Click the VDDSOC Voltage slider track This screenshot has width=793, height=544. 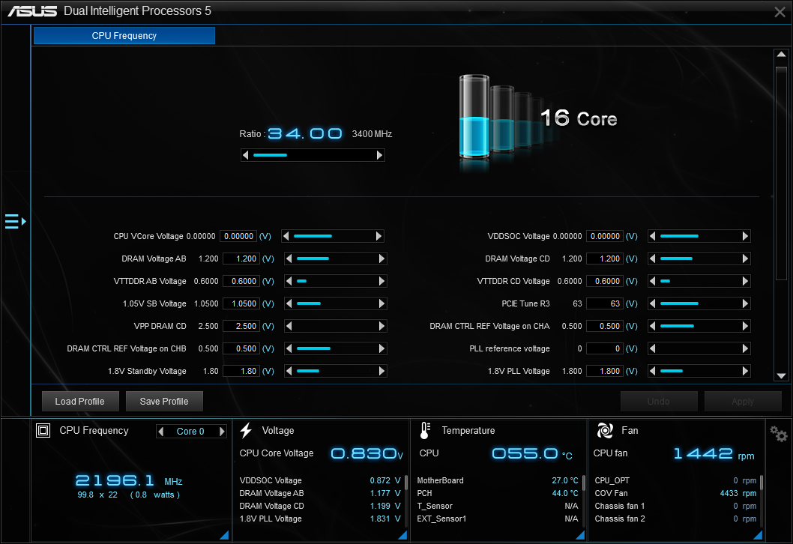(x=699, y=236)
